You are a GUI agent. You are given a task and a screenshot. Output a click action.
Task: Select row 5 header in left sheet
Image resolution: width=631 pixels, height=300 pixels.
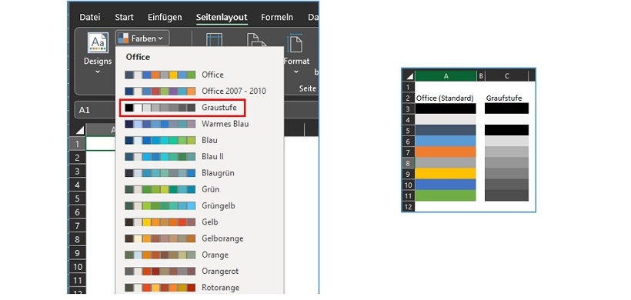[77, 198]
